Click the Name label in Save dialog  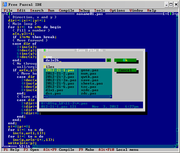pos(48,57)
